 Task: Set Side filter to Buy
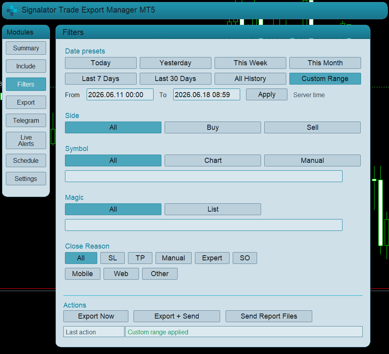tap(213, 127)
